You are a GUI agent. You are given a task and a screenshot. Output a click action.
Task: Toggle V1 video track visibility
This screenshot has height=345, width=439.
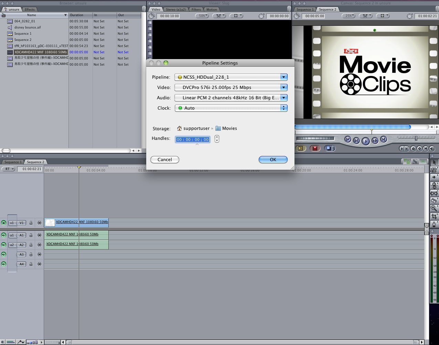3,223
